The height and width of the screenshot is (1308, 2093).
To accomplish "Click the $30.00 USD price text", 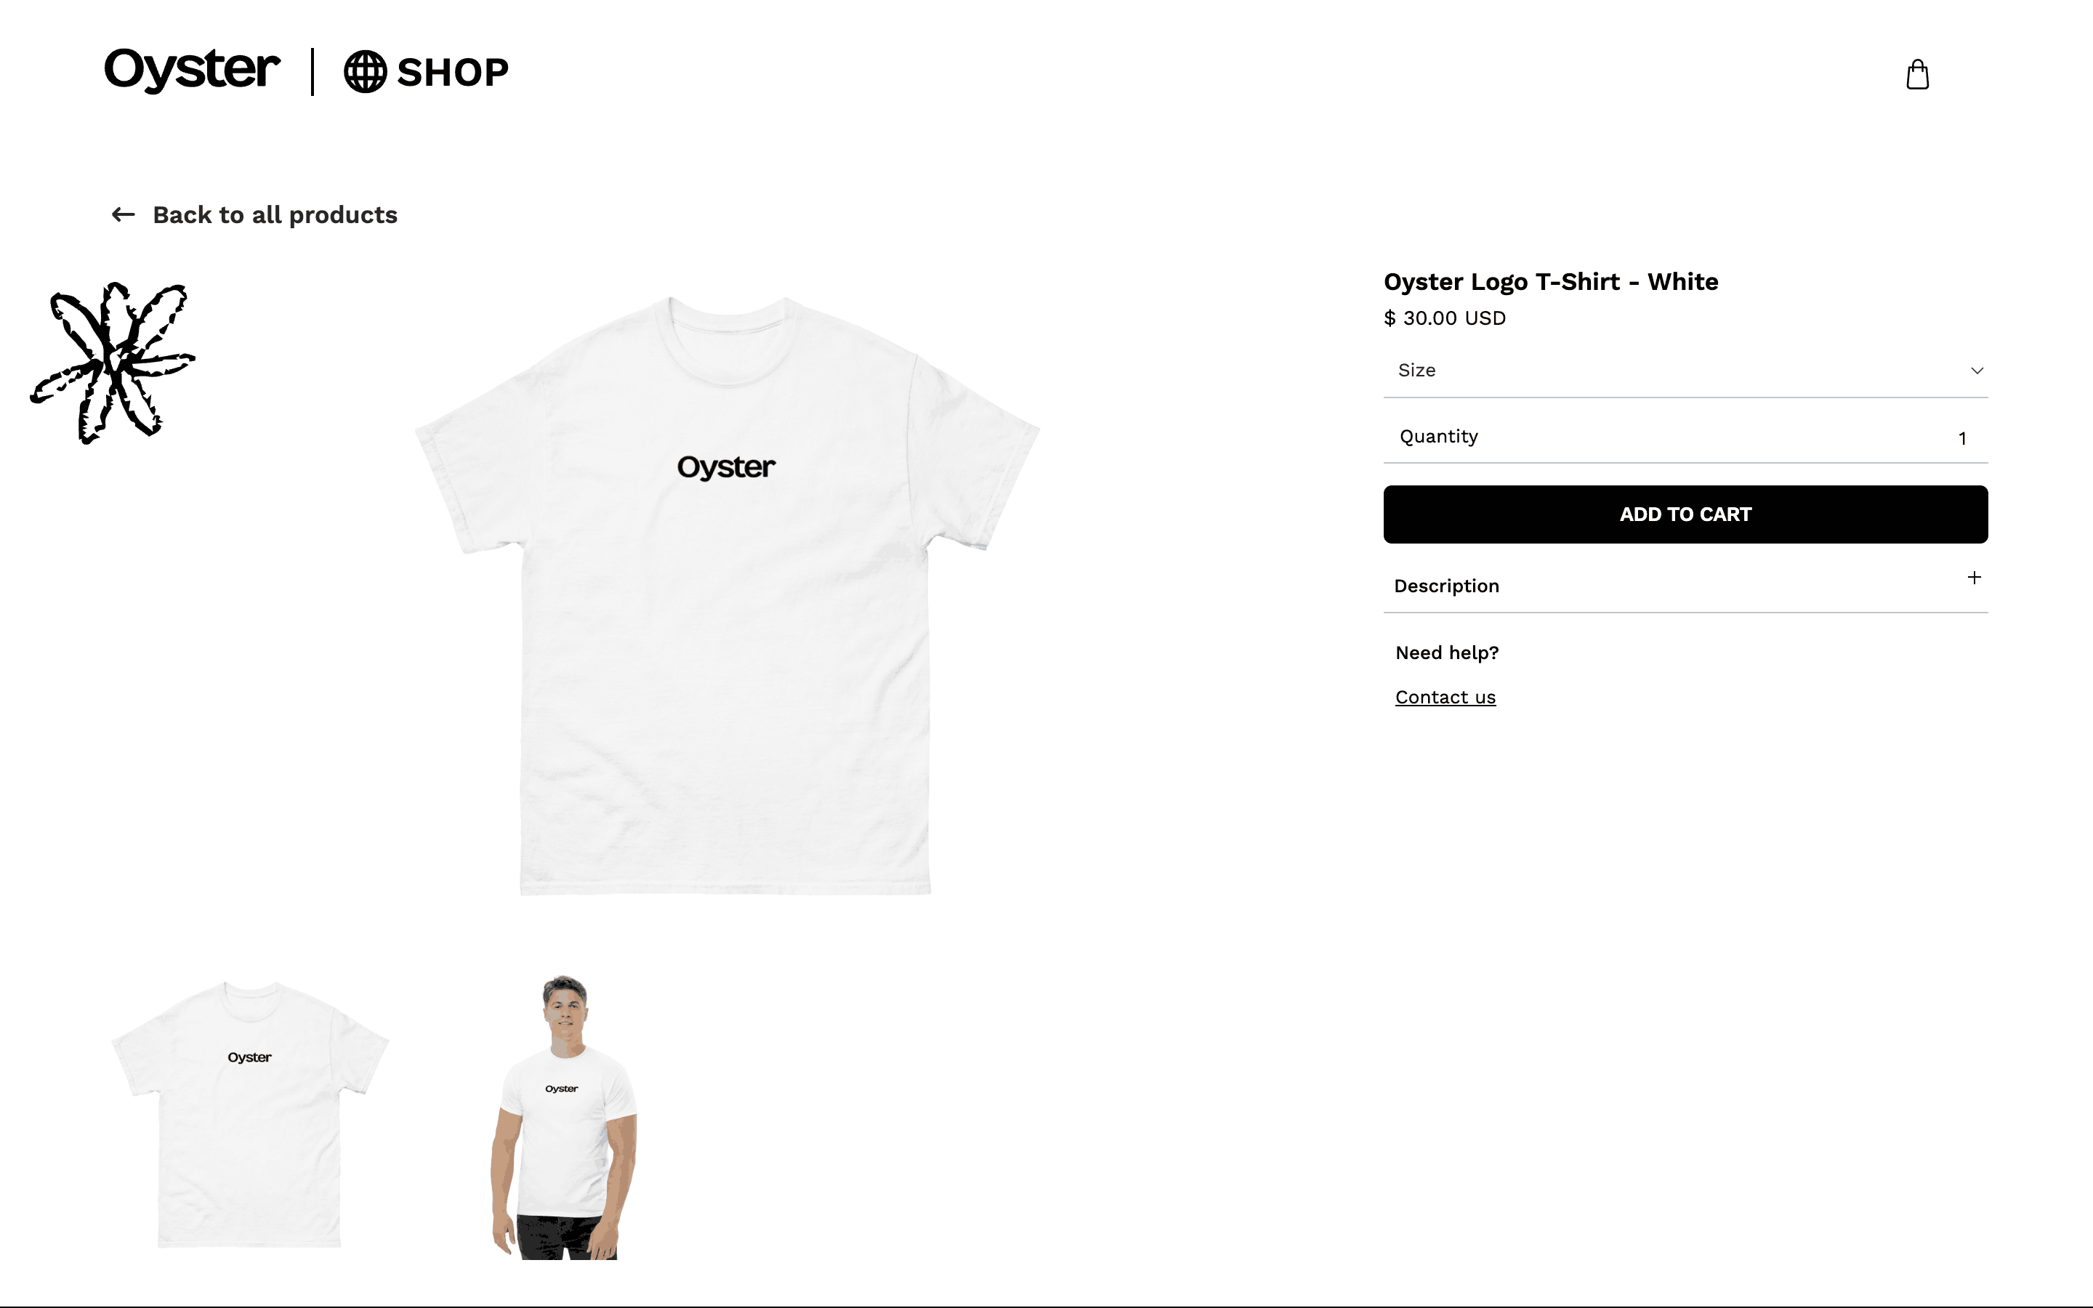I will click(x=1444, y=318).
